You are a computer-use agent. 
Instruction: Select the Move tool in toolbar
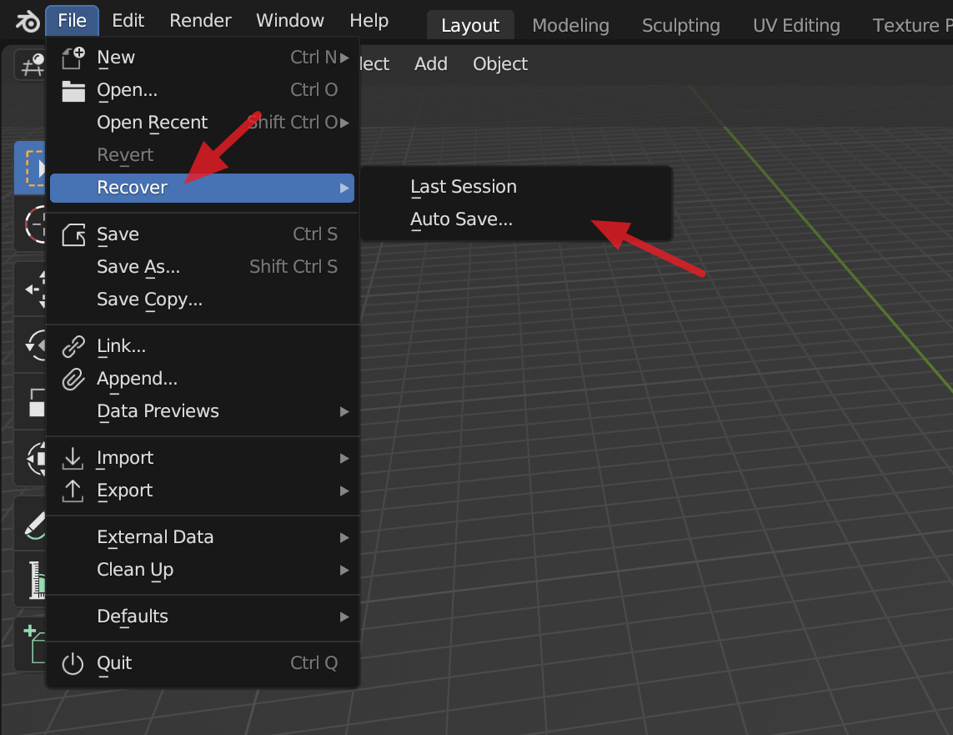tap(30, 289)
